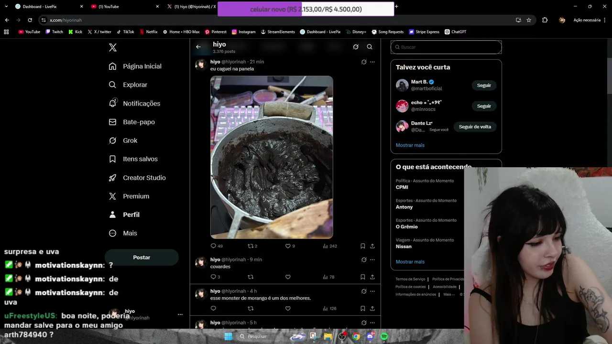Image resolution: width=612 pixels, height=344 pixels.
Task: Open Termos de Serviço link
Action: click(x=410, y=279)
